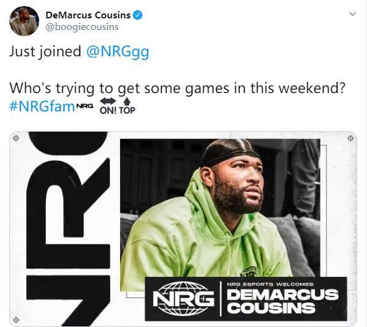Click the tweet text about weekend games
Image resolution: width=367 pixels, height=327 pixels.
click(x=177, y=88)
